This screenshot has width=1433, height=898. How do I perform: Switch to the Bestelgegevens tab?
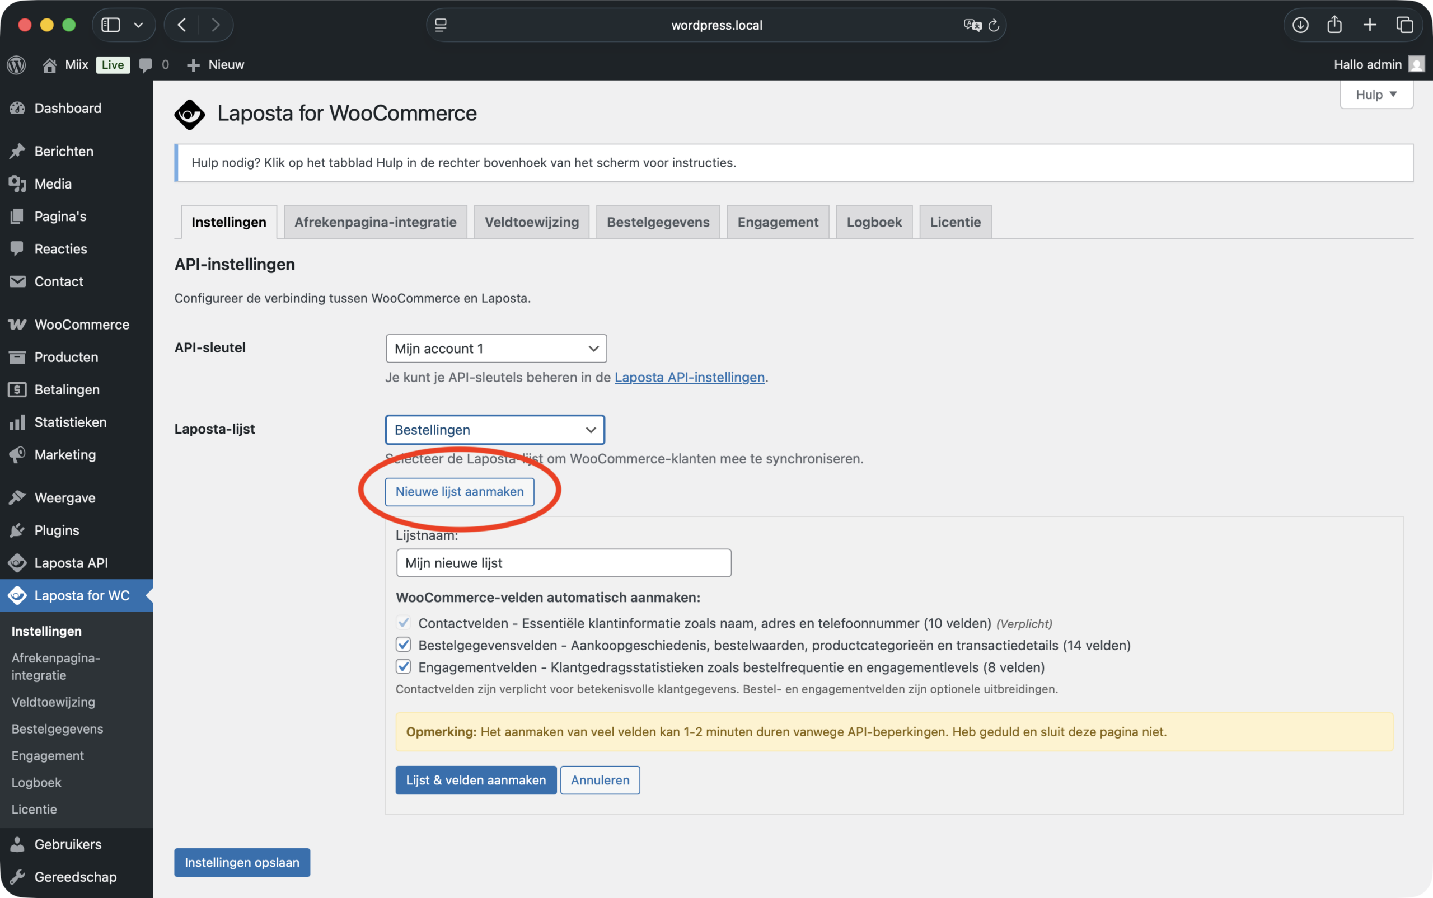click(658, 222)
